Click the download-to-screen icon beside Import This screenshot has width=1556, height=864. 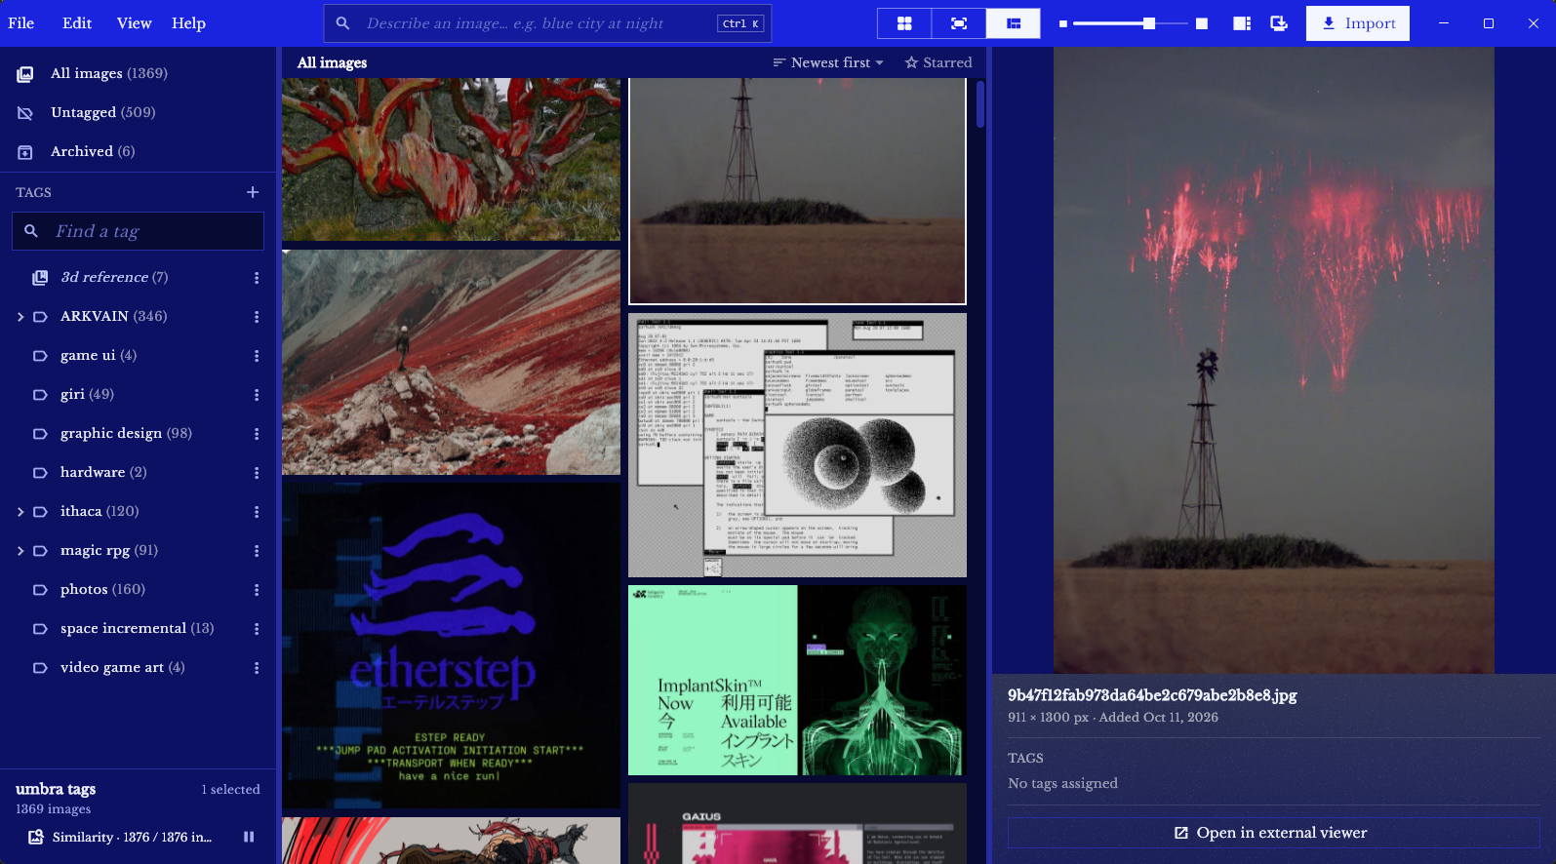pyautogui.click(x=1279, y=23)
